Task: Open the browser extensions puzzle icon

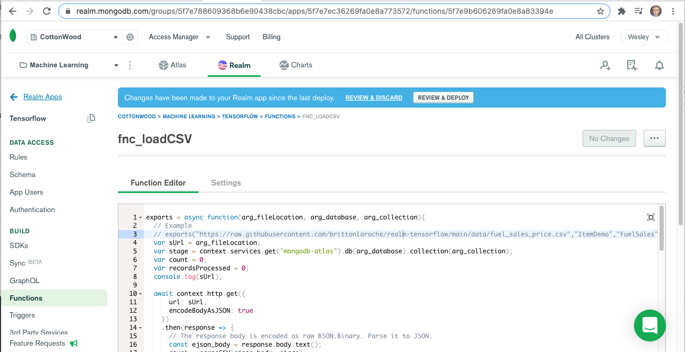Action: [x=622, y=11]
